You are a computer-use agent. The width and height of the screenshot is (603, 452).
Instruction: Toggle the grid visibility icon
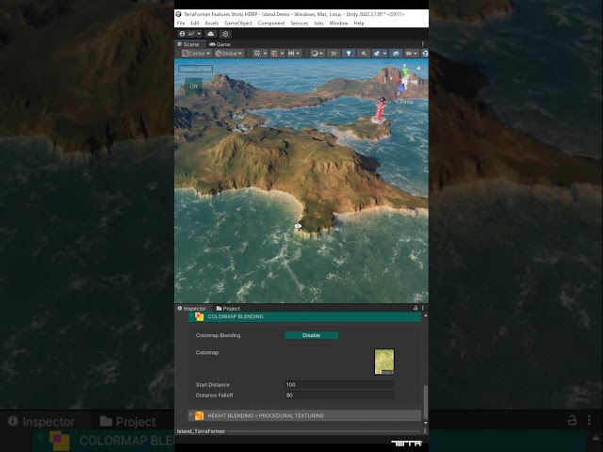point(256,54)
